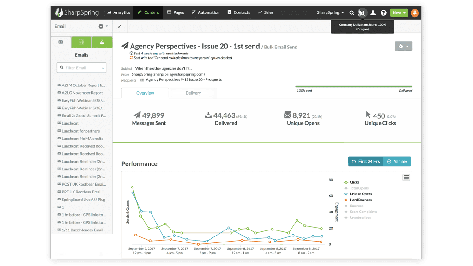Screen dimensions: 473x266
Task: Open the Sales menu
Action: coord(266,12)
